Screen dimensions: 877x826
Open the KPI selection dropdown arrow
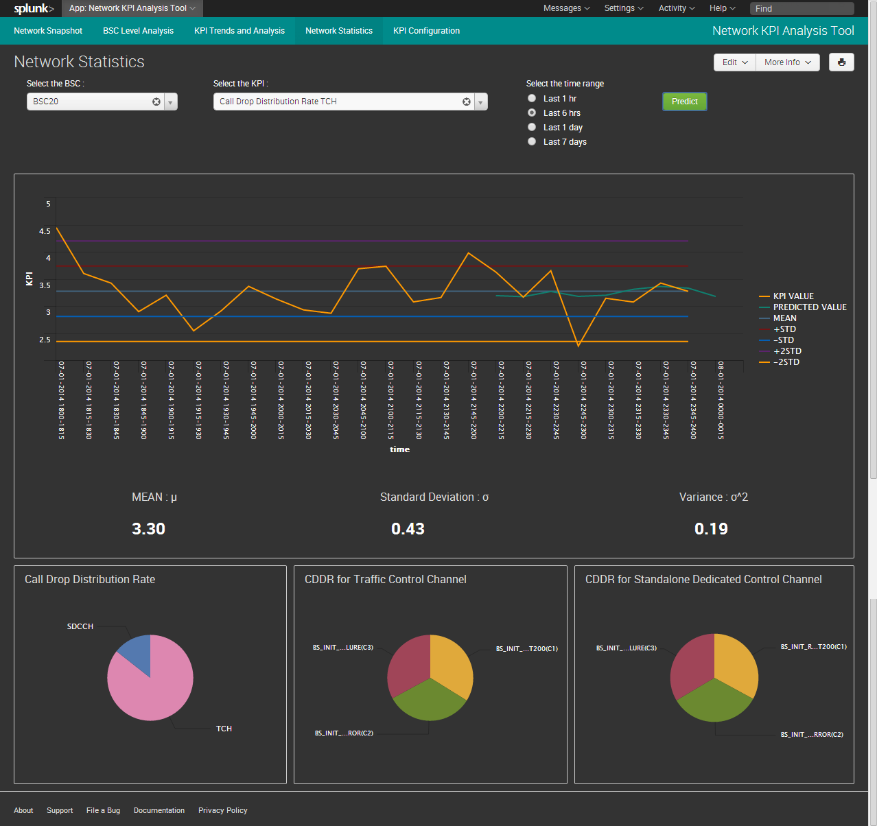tap(481, 102)
